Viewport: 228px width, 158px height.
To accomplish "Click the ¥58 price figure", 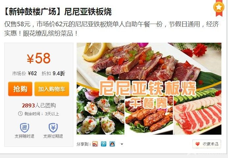I will [x=39, y=58].
